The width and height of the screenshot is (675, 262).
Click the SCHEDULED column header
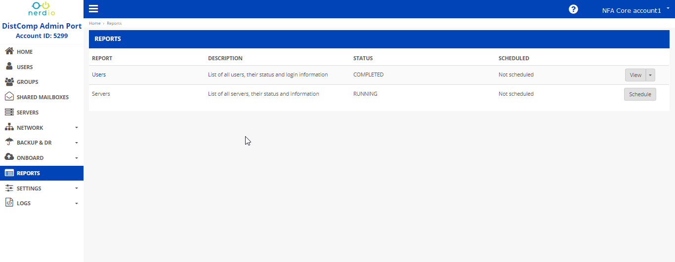514,58
